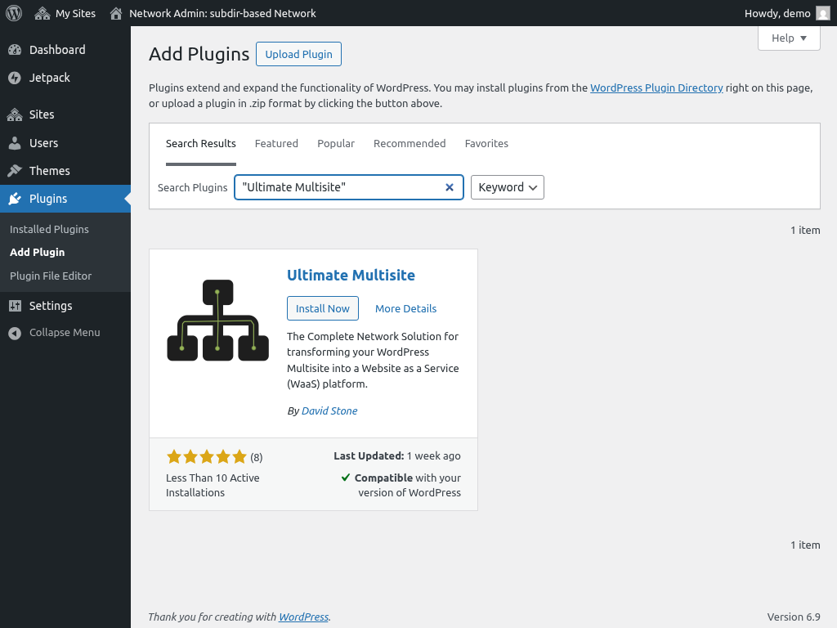Image resolution: width=837 pixels, height=628 pixels.
Task: Switch to the Recommended tab
Action: (410, 144)
